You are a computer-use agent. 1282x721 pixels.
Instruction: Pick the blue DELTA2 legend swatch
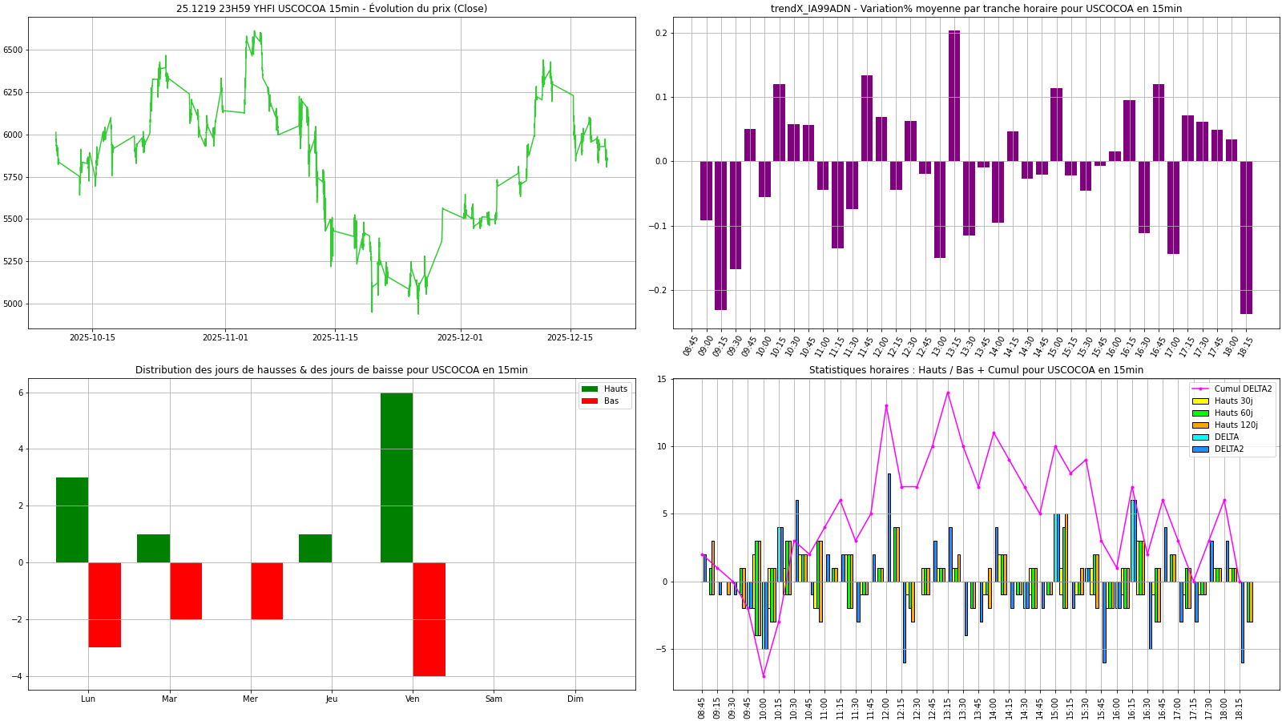tap(1200, 449)
